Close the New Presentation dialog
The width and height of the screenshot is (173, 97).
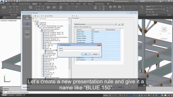(99, 45)
